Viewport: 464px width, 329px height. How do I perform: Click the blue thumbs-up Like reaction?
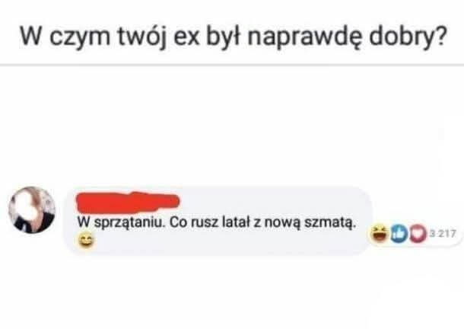[399, 234]
